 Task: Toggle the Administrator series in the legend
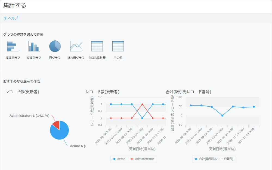click(x=141, y=159)
